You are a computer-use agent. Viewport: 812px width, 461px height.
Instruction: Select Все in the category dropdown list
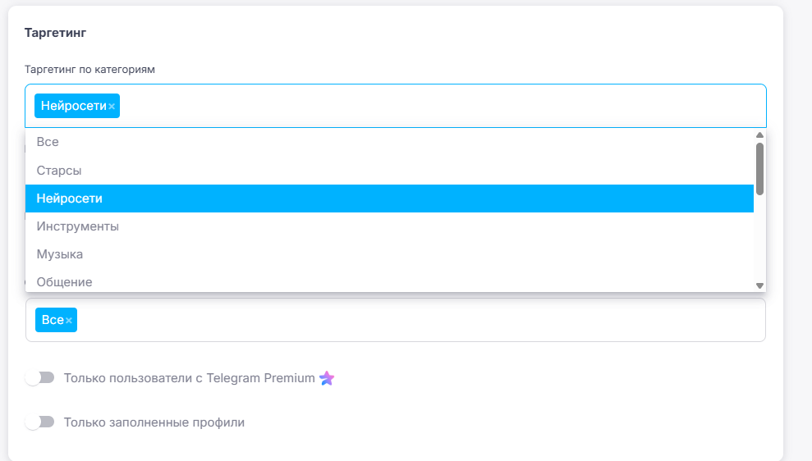[48, 142]
